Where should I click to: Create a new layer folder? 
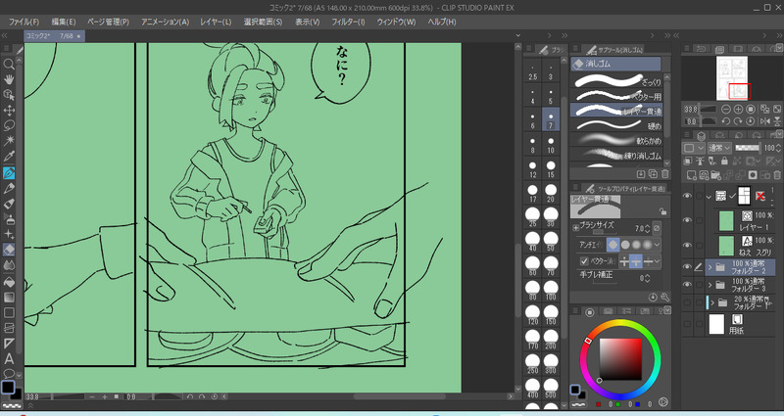click(x=716, y=175)
